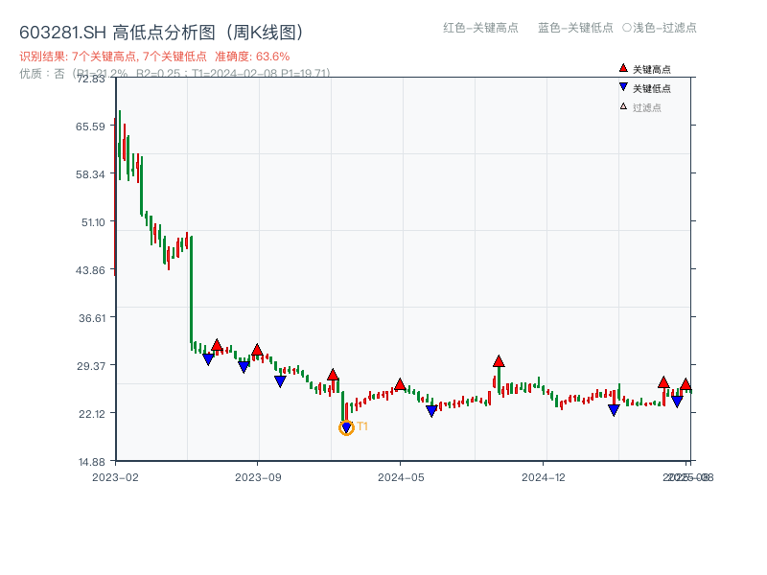Image resolution: width=767 pixels, height=575 pixels.
Task: Click the red 关键高点 triangle in legend
Action: click(x=623, y=69)
